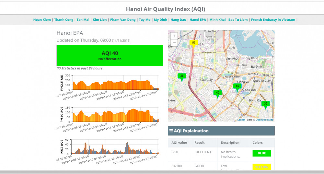
Task: Open the Leaflet attribution link
Action: tap(241, 120)
